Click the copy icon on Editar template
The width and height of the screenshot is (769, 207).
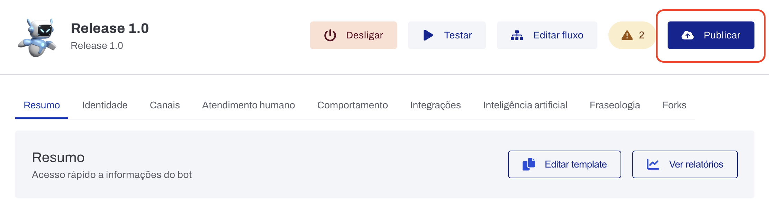(x=528, y=164)
